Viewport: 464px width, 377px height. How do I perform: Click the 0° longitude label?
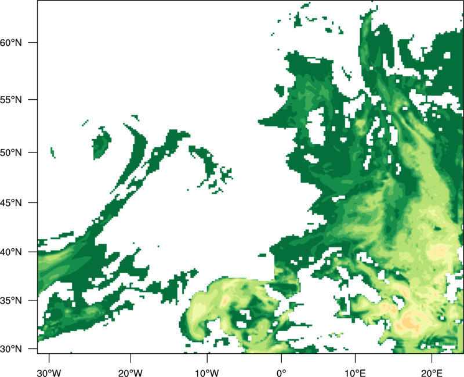tap(281, 373)
